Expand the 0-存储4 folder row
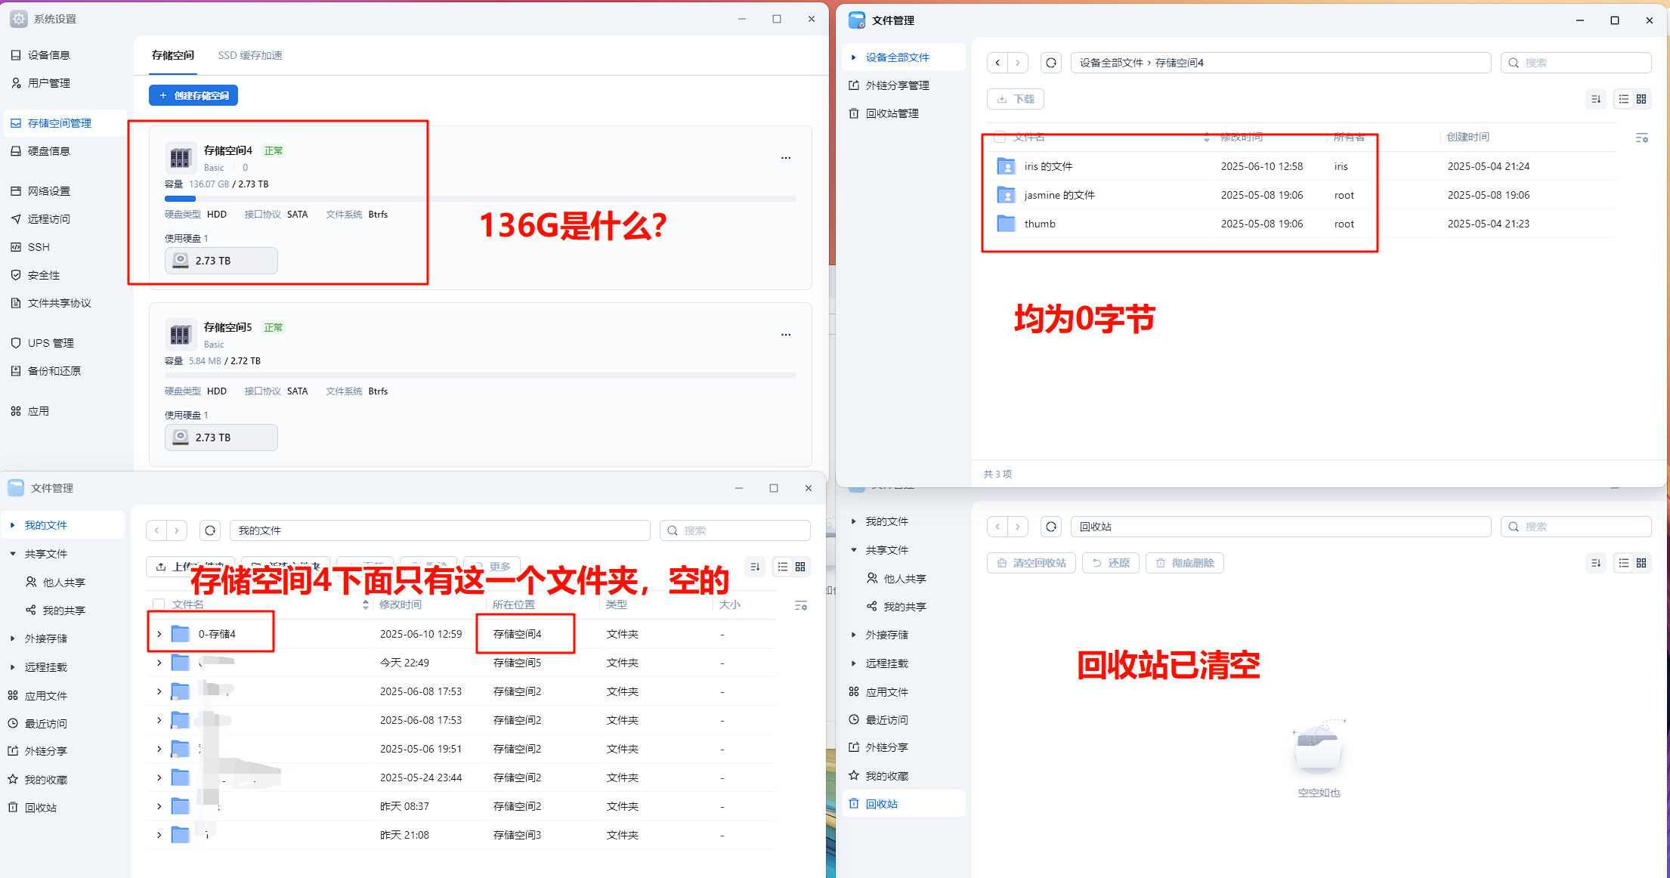Image resolution: width=1670 pixels, height=878 pixels. (x=159, y=634)
